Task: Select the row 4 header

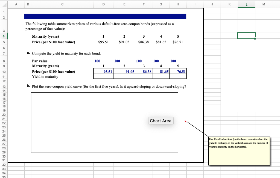Action: tap(4, 36)
